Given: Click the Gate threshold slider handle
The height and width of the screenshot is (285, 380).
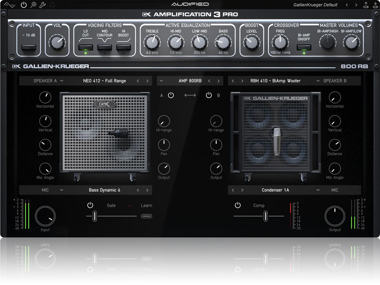Looking at the screenshot, I should (95, 216).
